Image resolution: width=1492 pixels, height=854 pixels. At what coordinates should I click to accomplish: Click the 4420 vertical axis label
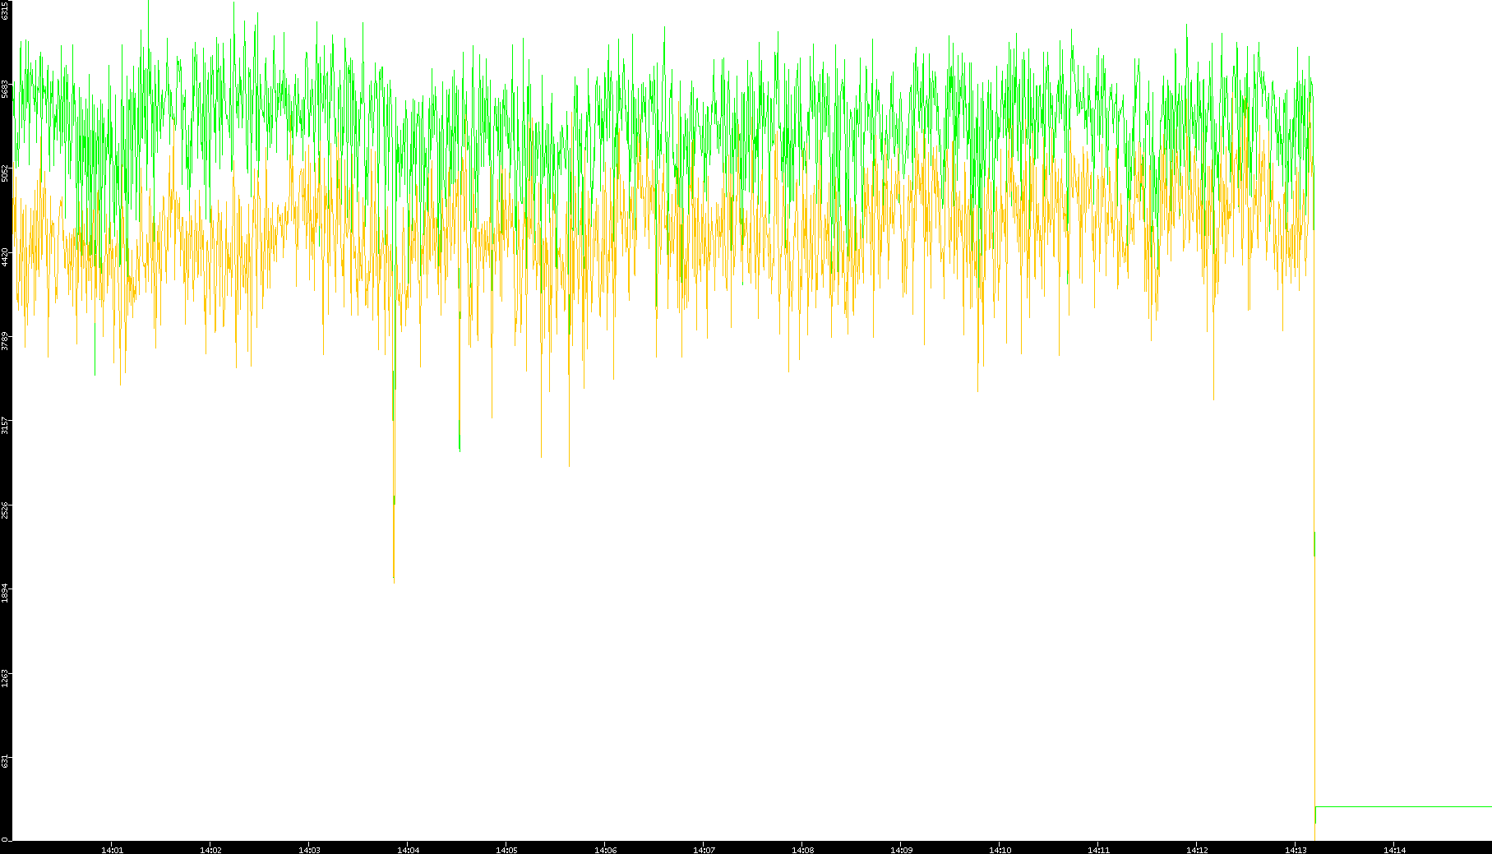click(x=5, y=256)
